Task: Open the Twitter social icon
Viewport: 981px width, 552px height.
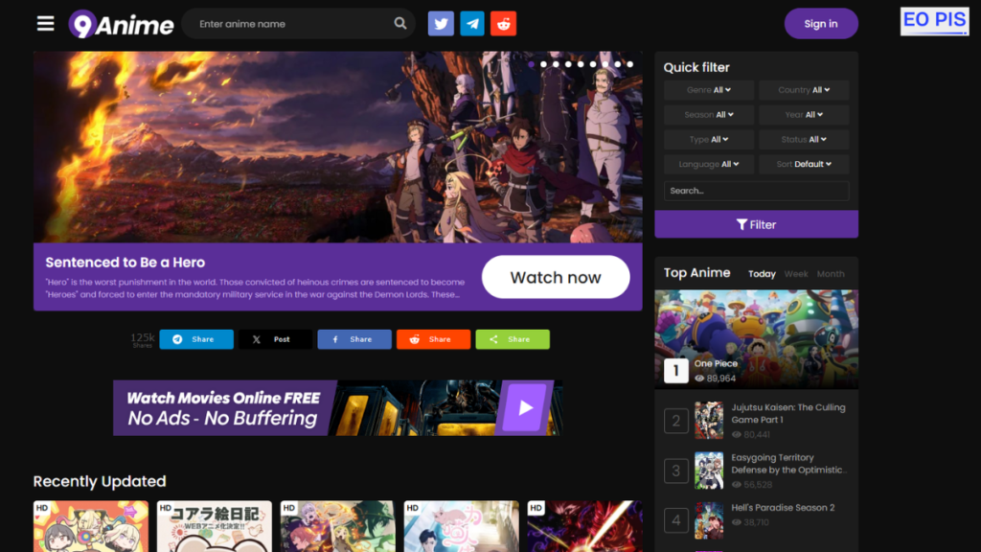Action: coord(441,24)
